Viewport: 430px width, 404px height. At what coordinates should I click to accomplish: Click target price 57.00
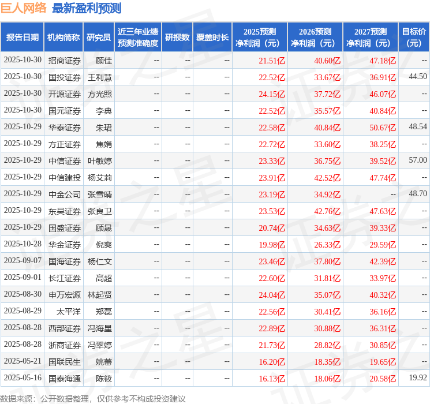click(418, 160)
